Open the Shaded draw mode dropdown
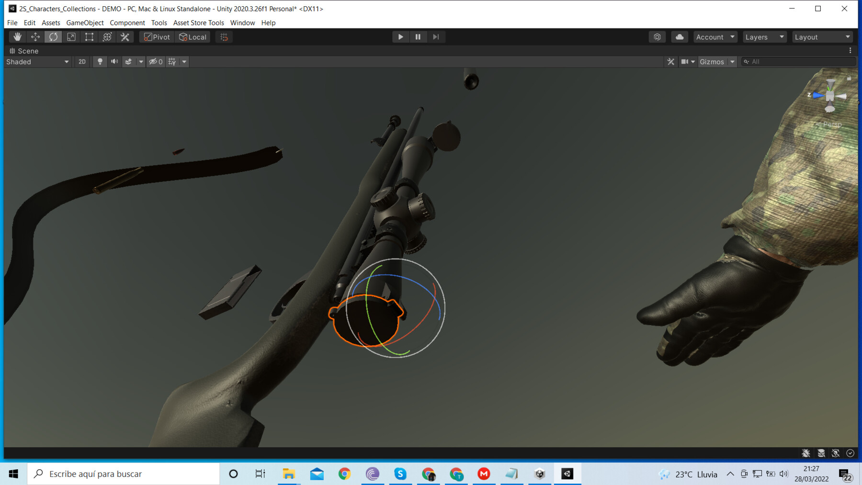This screenshot has width=862, height=485. [x=37, y=62]
